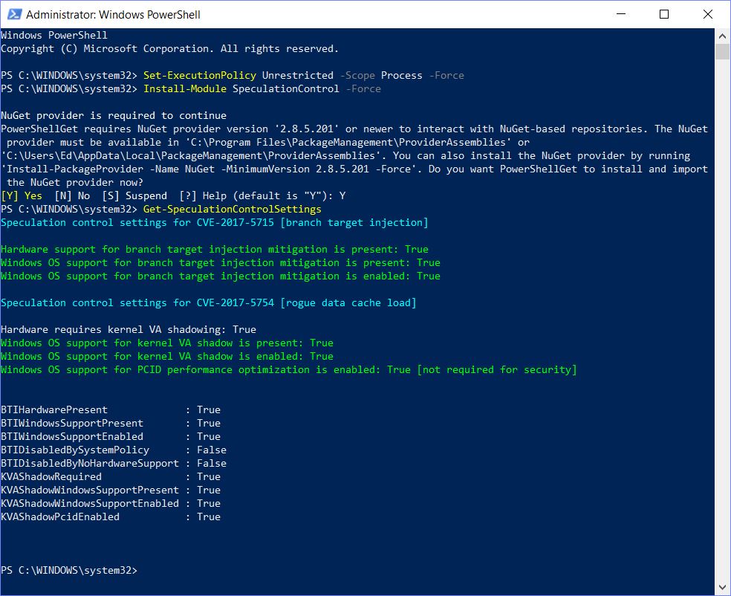The height and width of the screenshot is (596, 731).
Task: Open the PowerShell system menu icon
Action: click(13, 14)
